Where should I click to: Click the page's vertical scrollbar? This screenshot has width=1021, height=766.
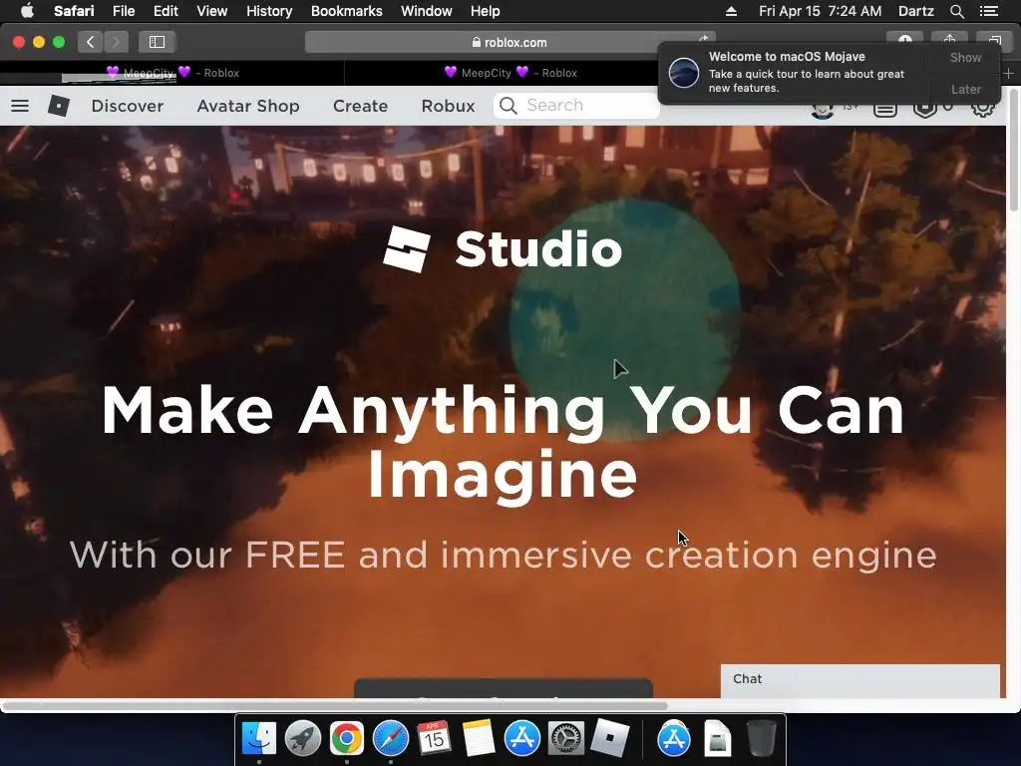[x=1014, y=150]
